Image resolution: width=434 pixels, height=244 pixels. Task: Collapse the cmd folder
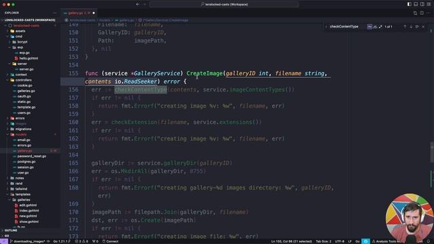(19, 37)
